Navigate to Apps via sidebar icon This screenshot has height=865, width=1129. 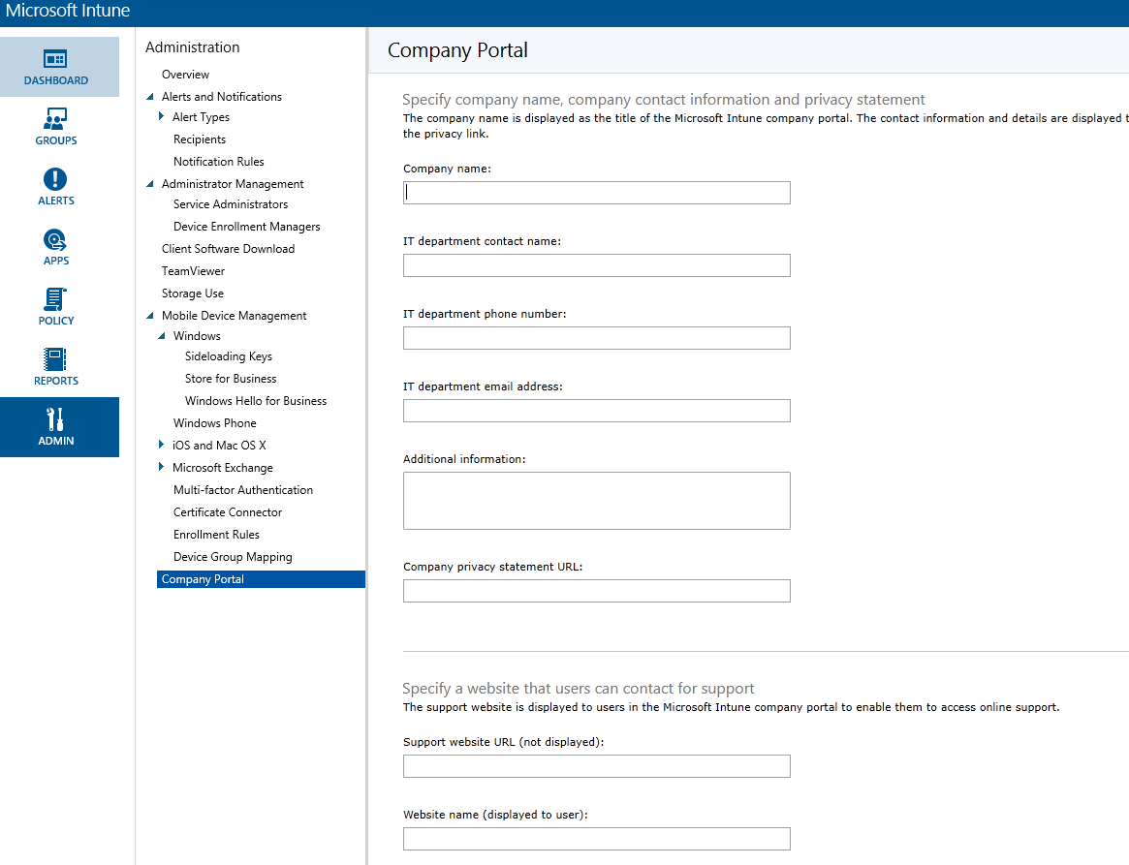55,247
